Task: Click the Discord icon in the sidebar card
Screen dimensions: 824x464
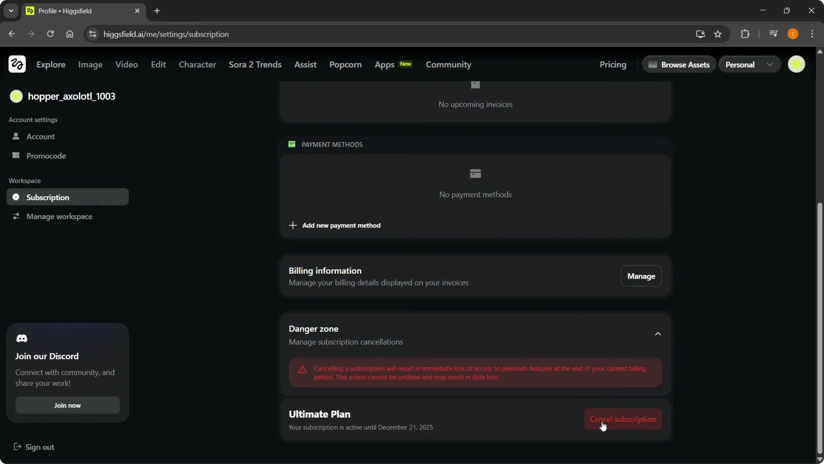Action: (22, 339)
